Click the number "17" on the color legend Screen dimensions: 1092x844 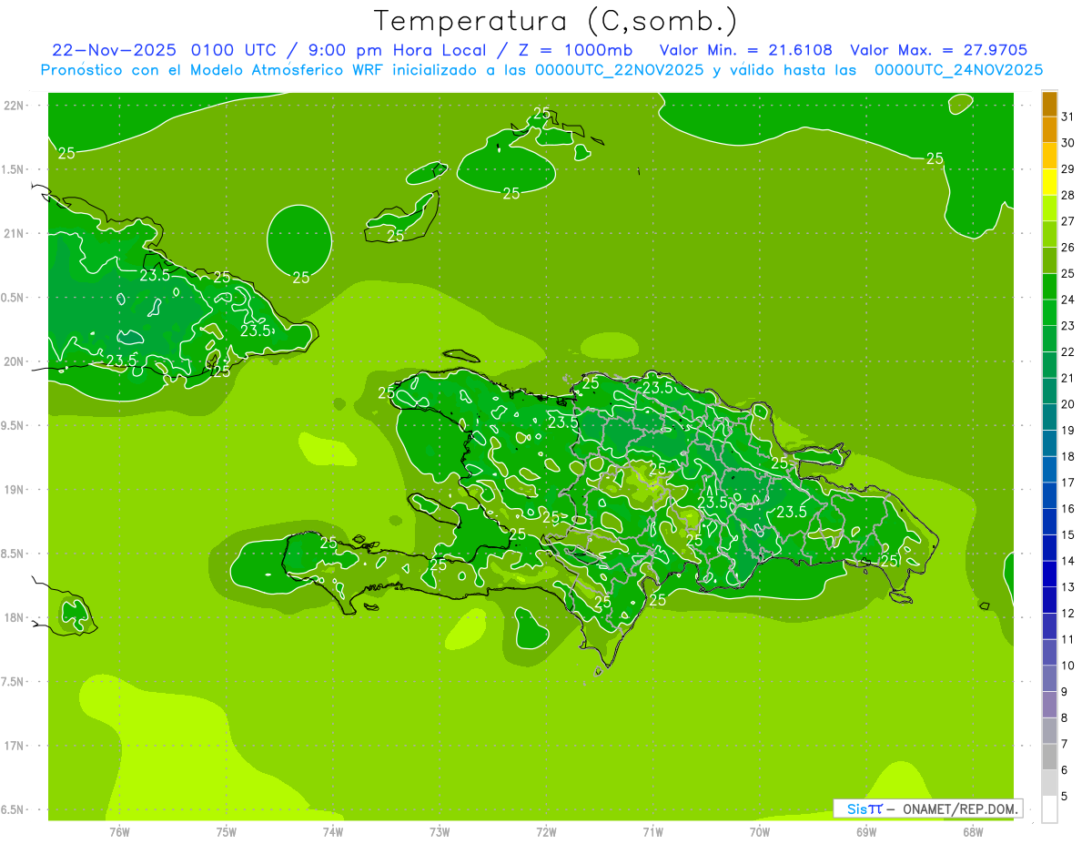coord(1068,482)
